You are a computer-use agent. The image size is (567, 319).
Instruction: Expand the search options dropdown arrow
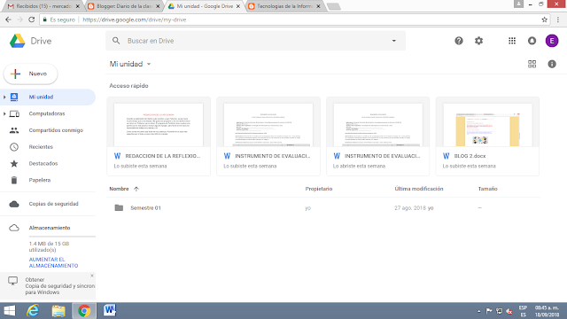tap(393, 41)
